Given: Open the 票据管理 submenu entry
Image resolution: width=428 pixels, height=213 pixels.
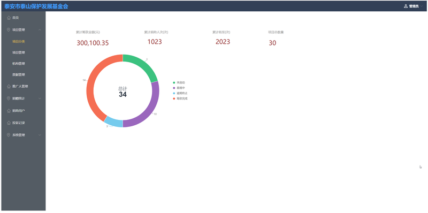Looking at the screenshot, I should (x=19, y=74).
